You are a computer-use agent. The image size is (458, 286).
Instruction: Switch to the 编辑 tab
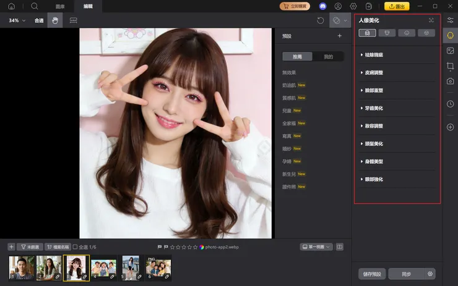pos(88,6)
